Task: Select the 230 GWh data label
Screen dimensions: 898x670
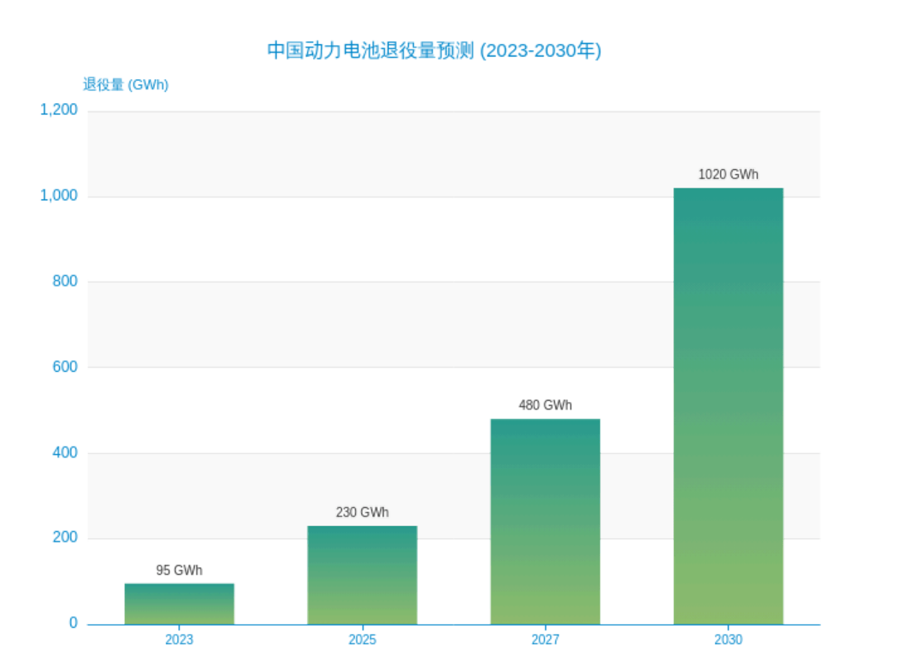Action: (362, 513)
